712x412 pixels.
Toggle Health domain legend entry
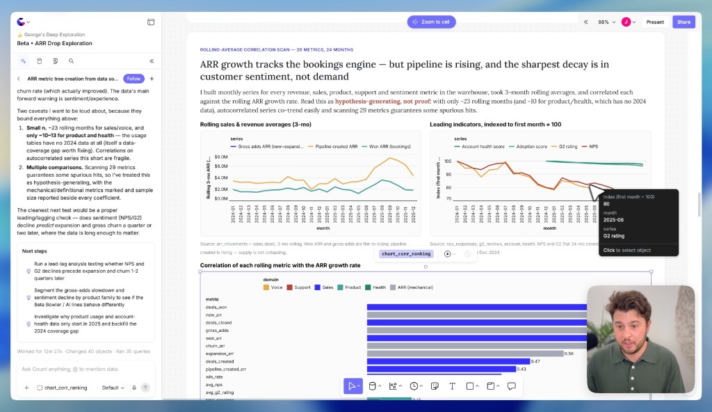375,287
